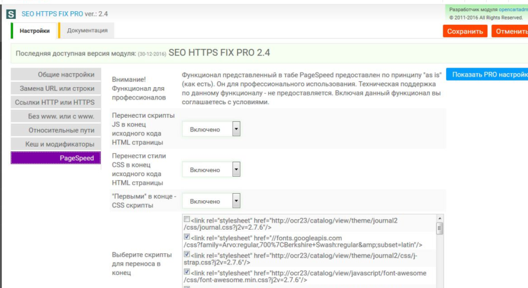Open Без www. или с www. section
The height and width of the screenshot is (288, 528).
point(56,117)
